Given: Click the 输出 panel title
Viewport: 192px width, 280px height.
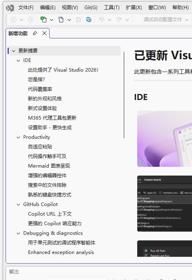Looking at the screenshot, I should click(x=14, y=272).
